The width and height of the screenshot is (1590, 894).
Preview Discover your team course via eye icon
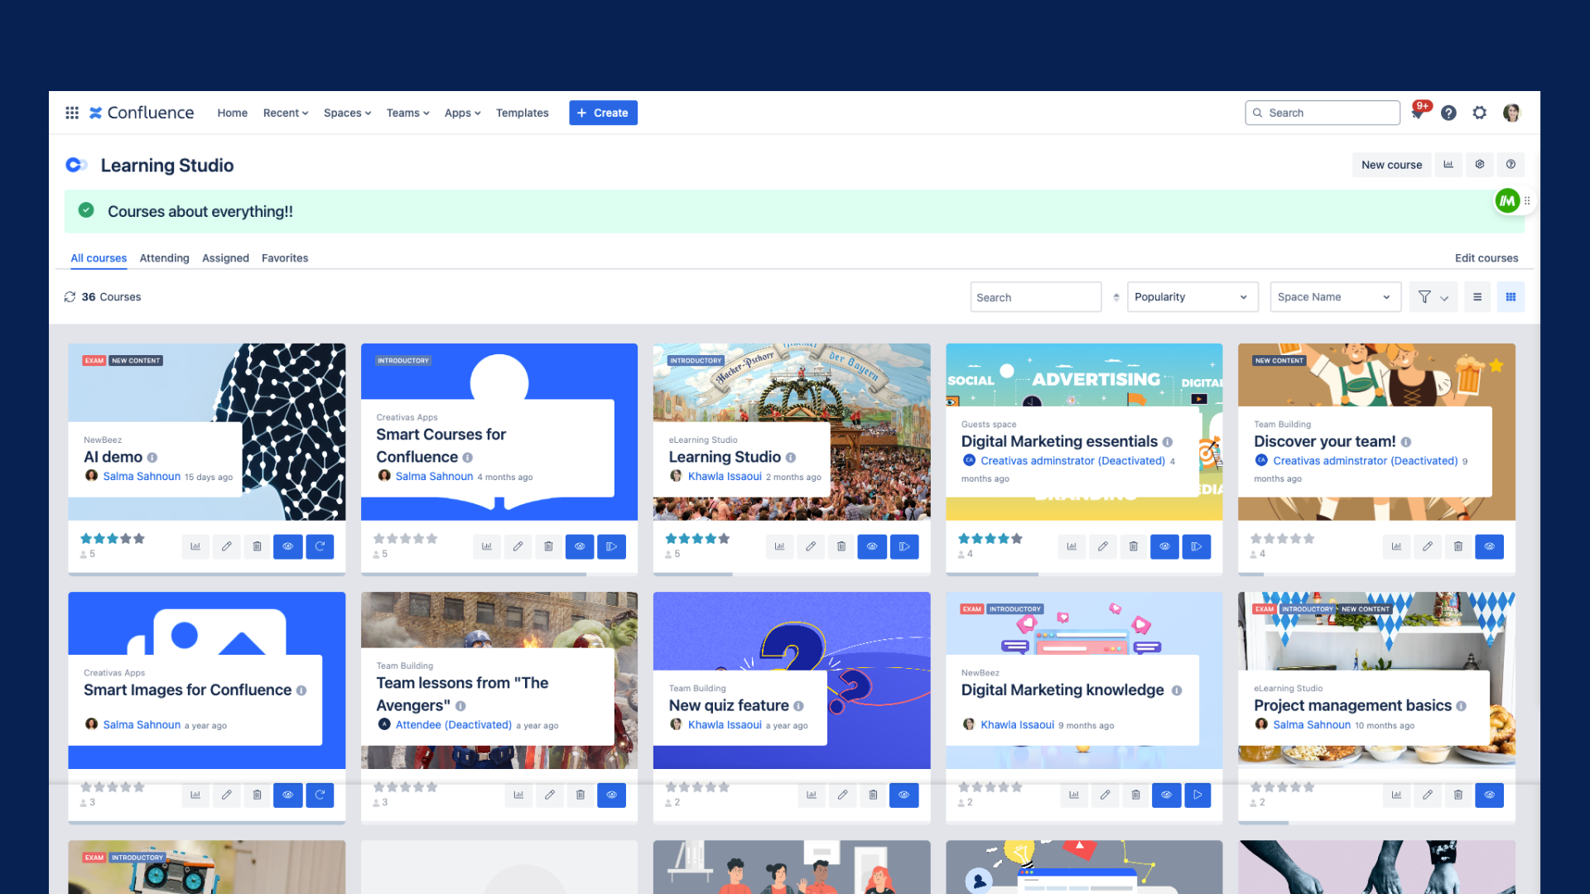coord(1489,546)
